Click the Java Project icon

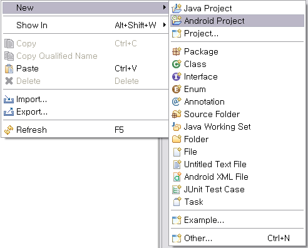coord(177,8)
